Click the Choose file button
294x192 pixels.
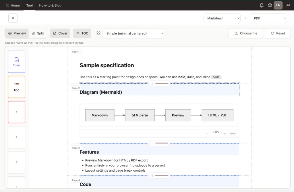click(x=246, y=33)
